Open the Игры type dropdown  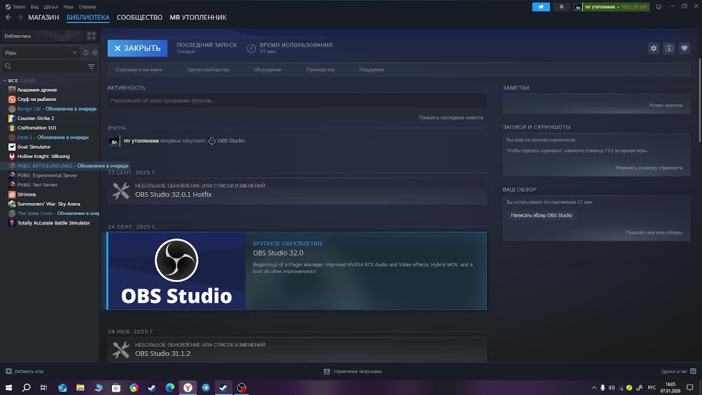[41, 53]
